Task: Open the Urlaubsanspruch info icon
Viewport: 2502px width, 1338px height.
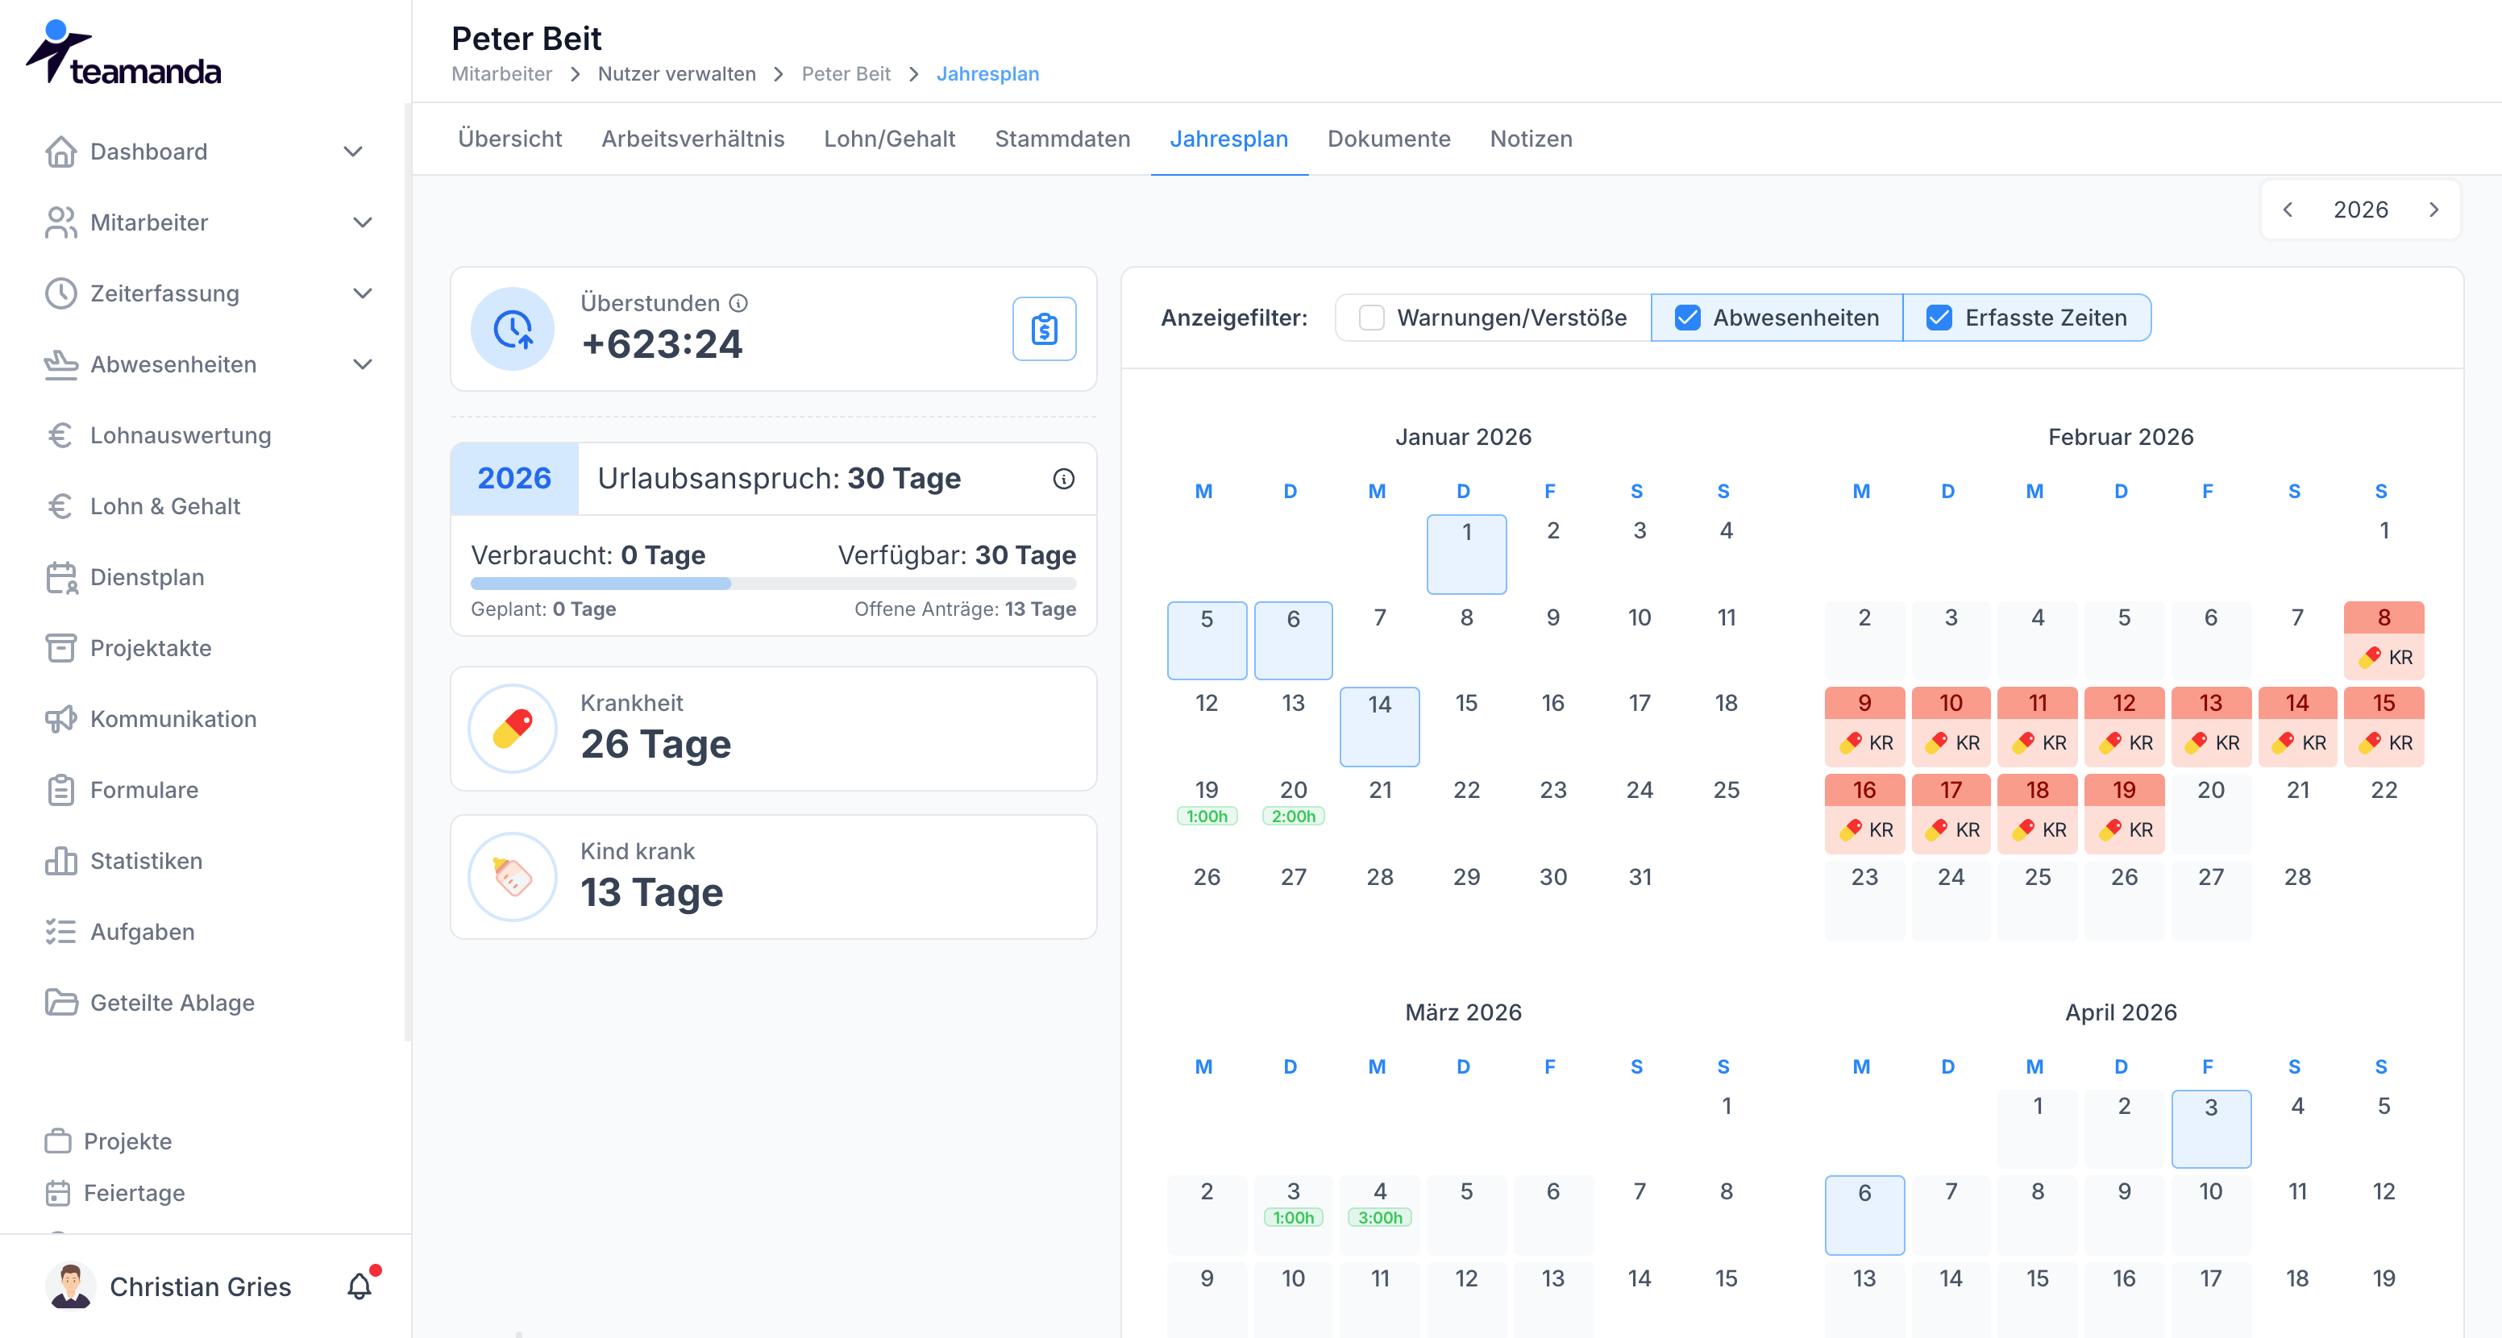Action: [x=1063, y=479]
